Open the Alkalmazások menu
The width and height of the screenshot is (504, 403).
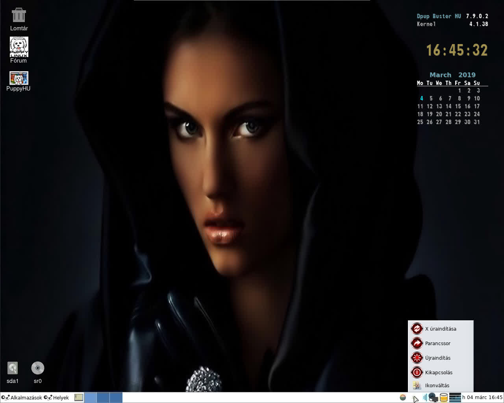pos(22,397)
